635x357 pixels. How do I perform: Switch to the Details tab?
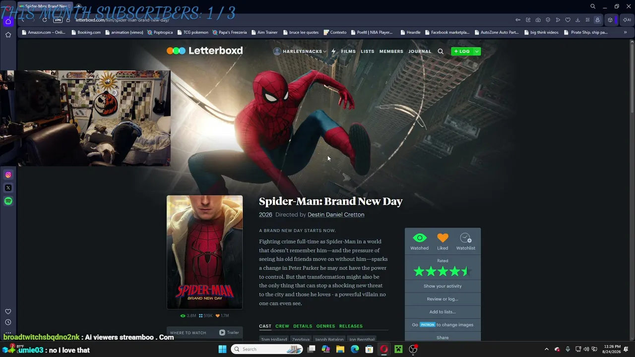(303, 326)
